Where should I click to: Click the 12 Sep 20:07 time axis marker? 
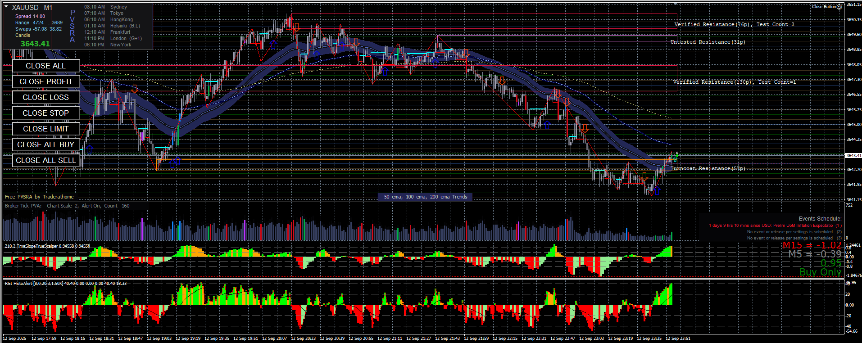(x=274, y=338)
